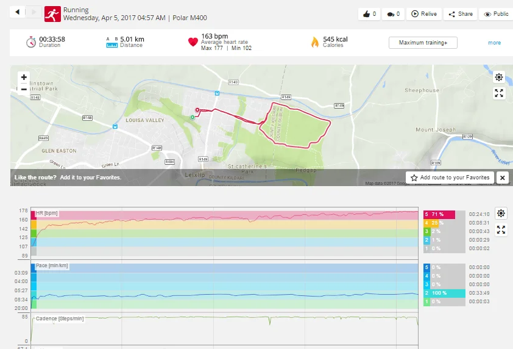Screen dimensions: 513x349
Task: Click the LOUISA VALLEY map label
Action: click(145, 120)
